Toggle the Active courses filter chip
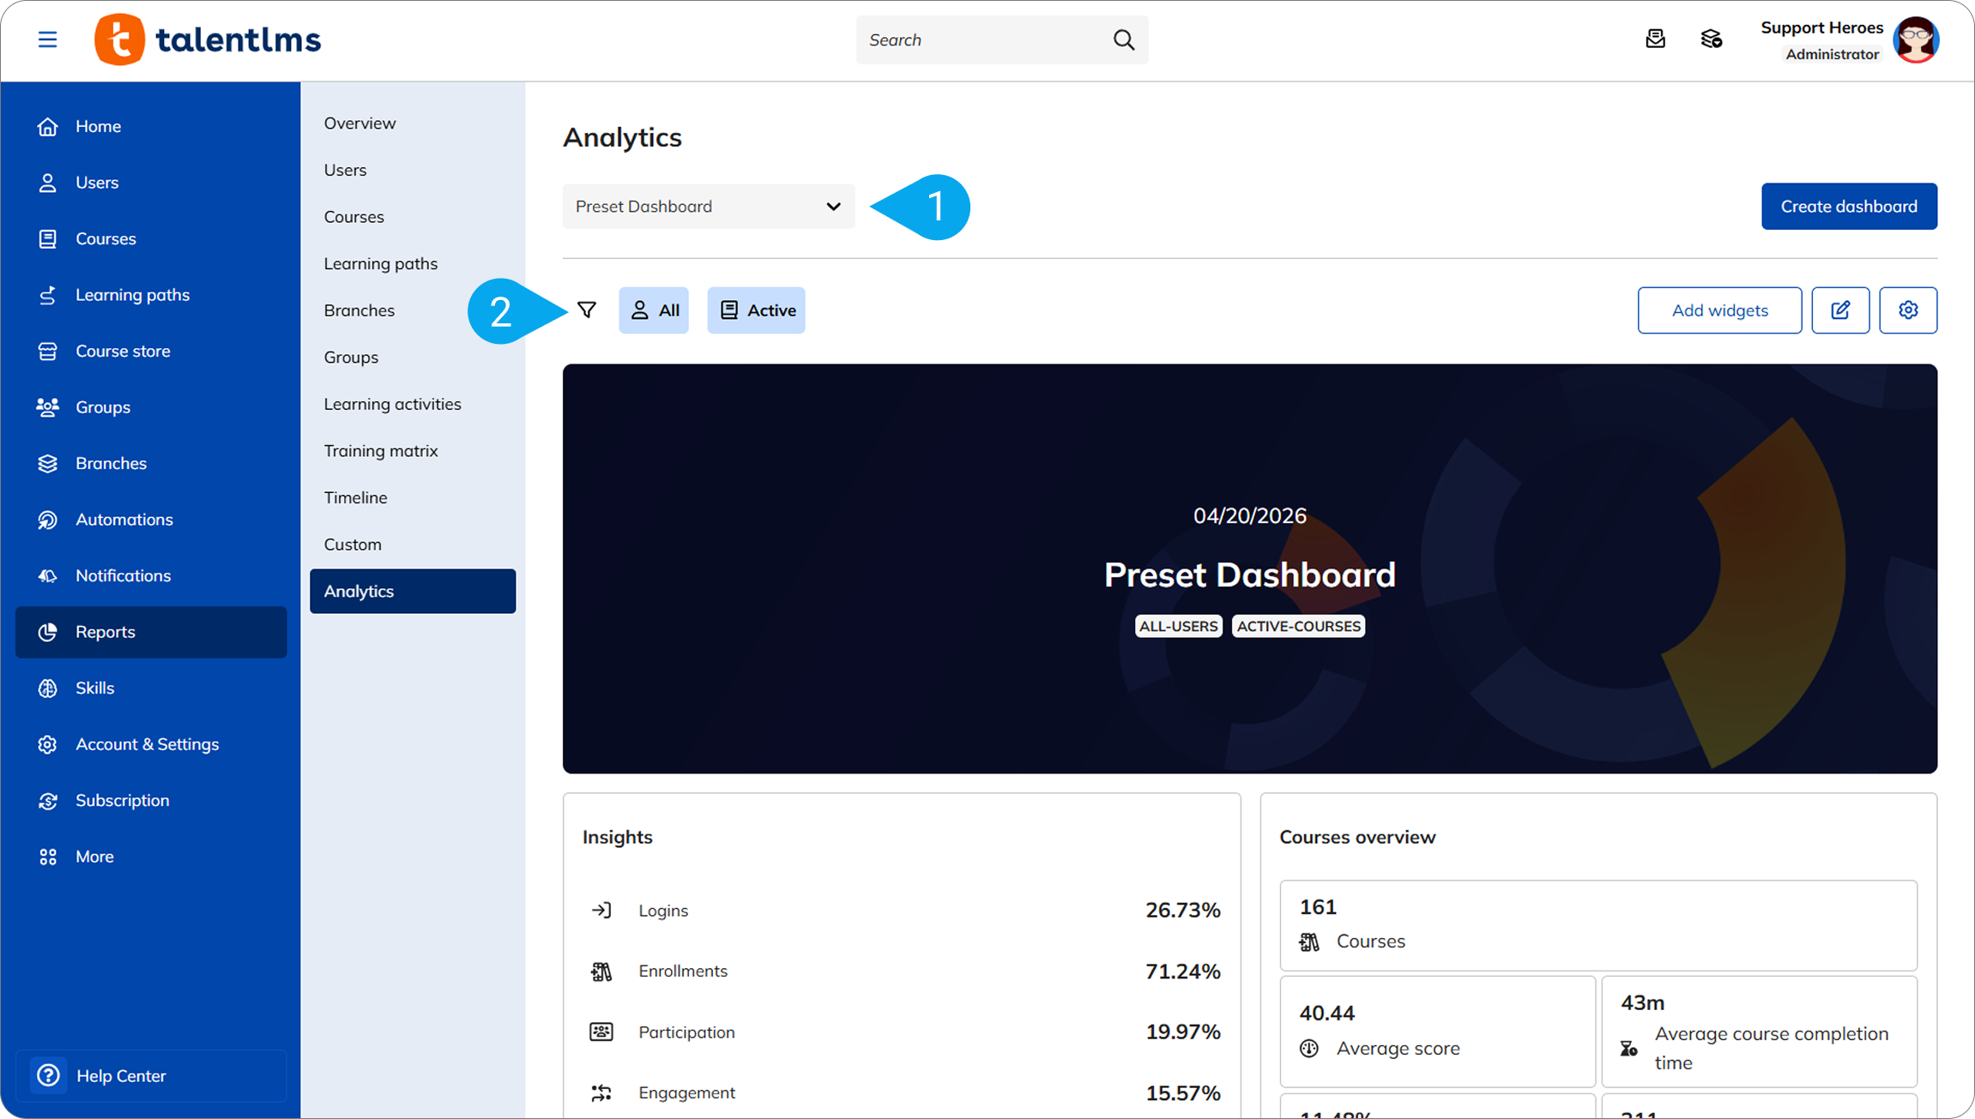Image resolution: width=1975 pixels, height=1119 pixels. [757, 310]
